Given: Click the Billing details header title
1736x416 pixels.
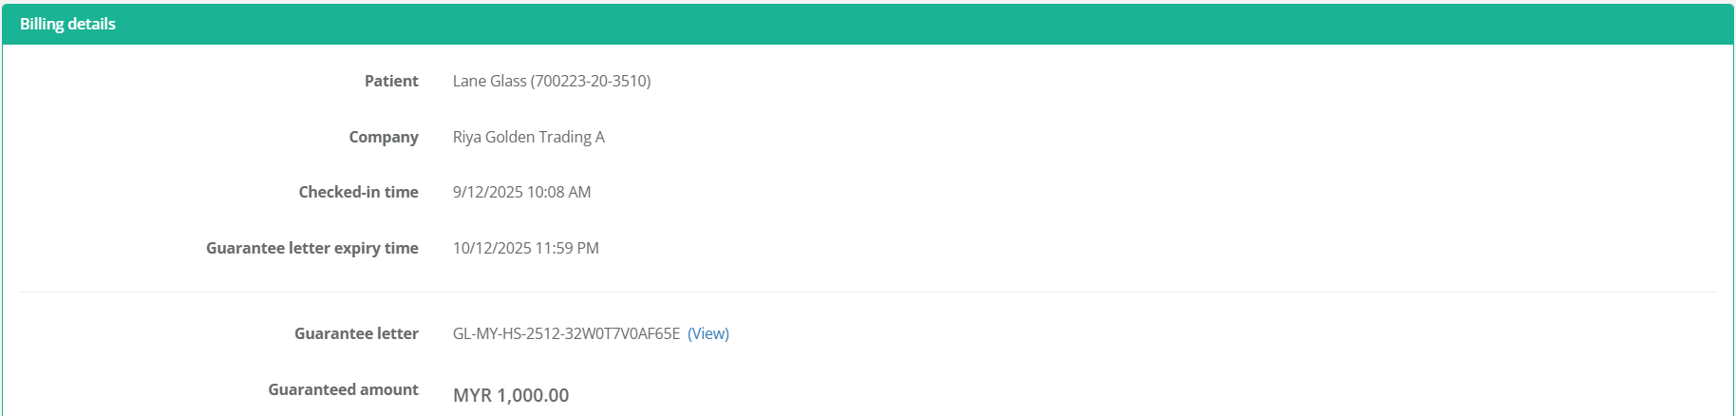Looking at the screenshot, I should [67, 24].
